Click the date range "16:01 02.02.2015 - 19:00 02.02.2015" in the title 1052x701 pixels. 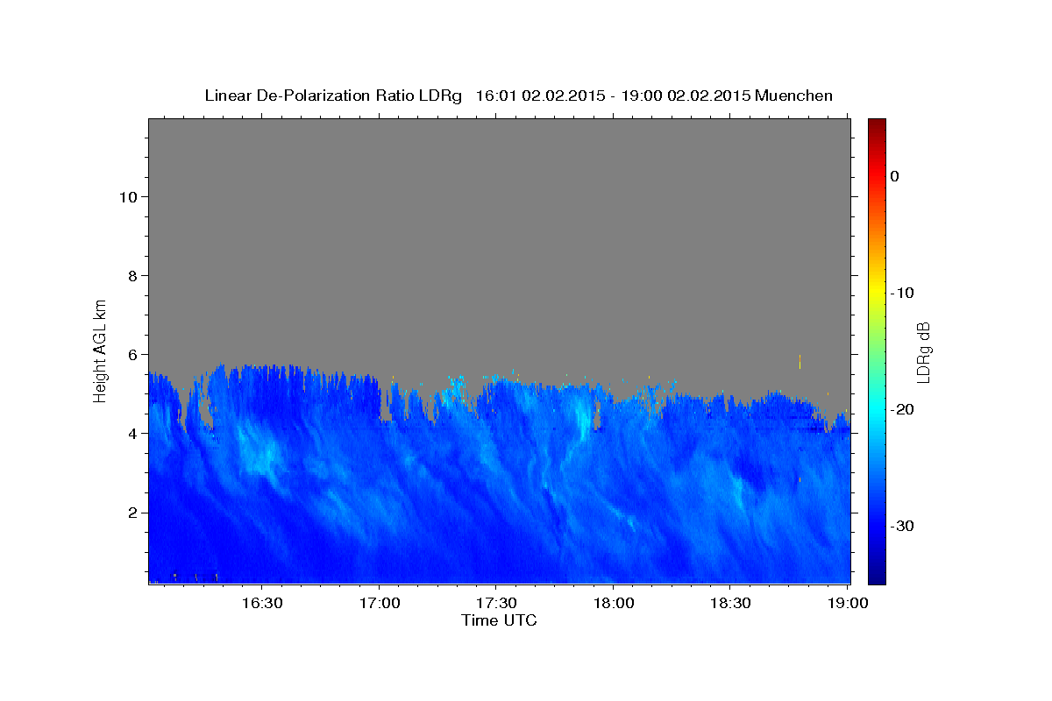coord(614,96)
